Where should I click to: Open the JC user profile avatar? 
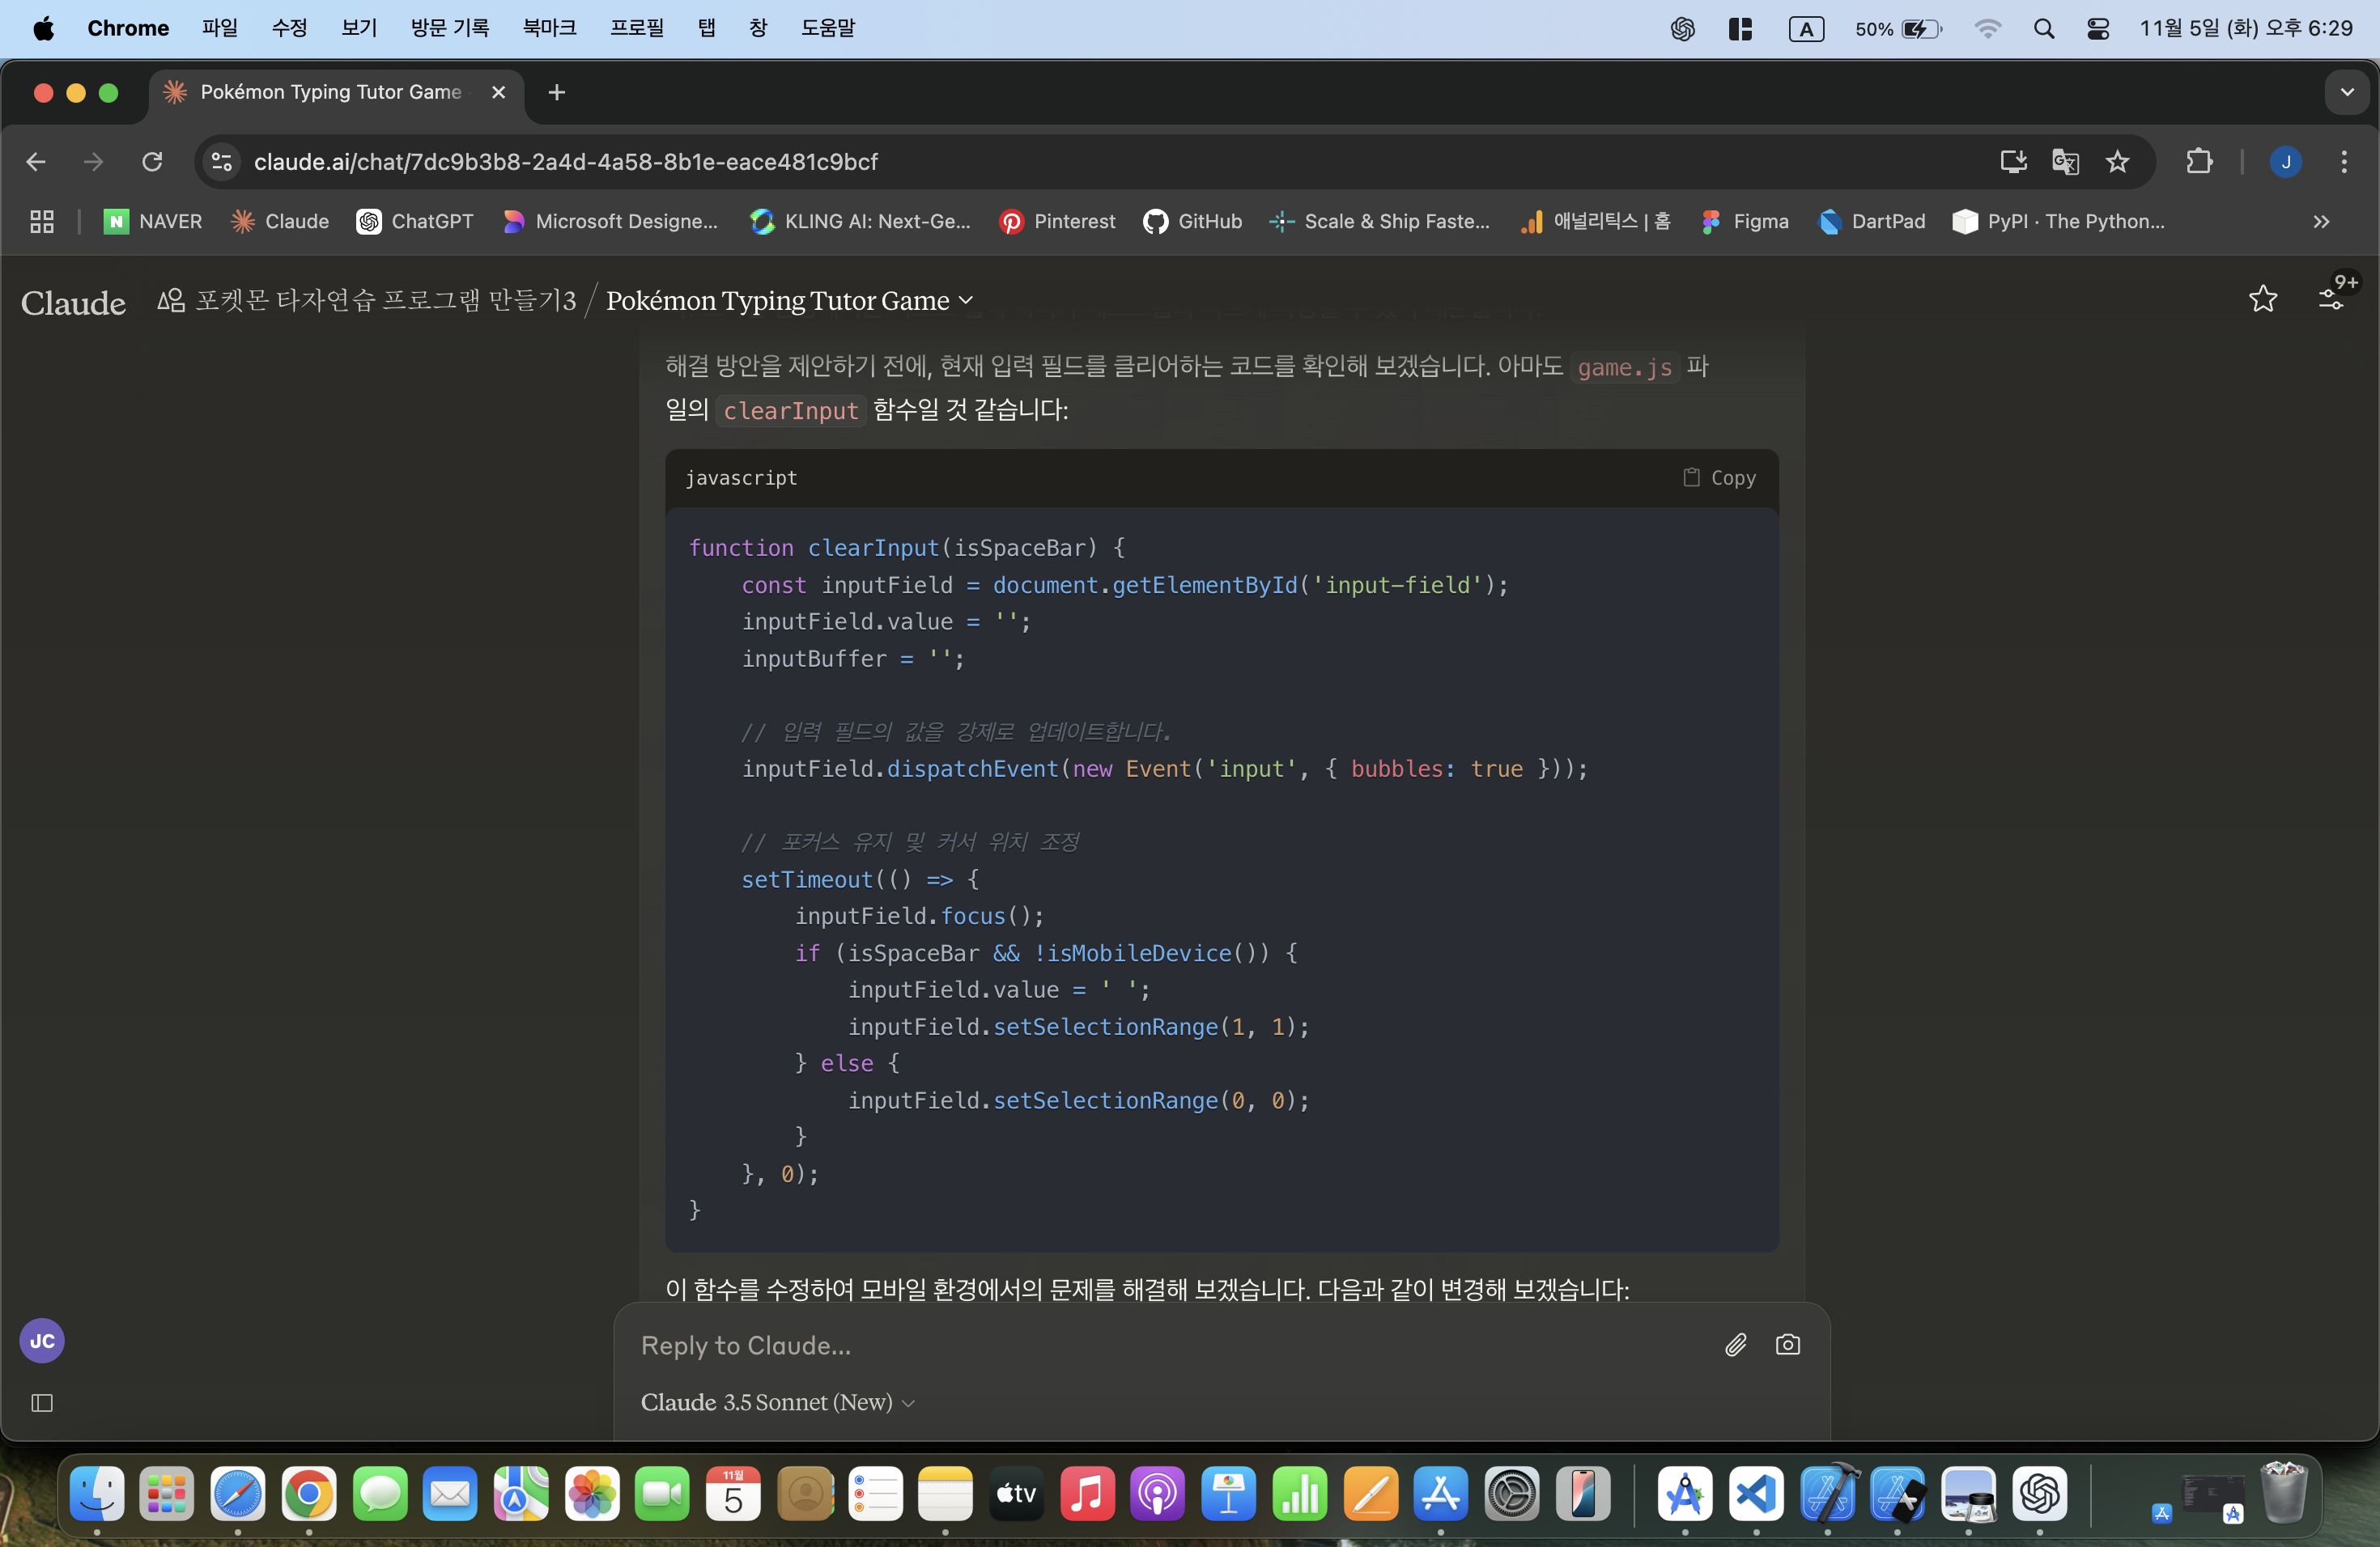click(x=42, y=1340)
